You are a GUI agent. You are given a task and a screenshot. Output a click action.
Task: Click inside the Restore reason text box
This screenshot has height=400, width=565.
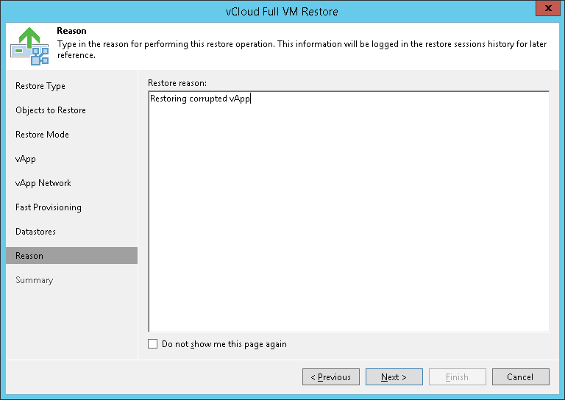(348, 212)
